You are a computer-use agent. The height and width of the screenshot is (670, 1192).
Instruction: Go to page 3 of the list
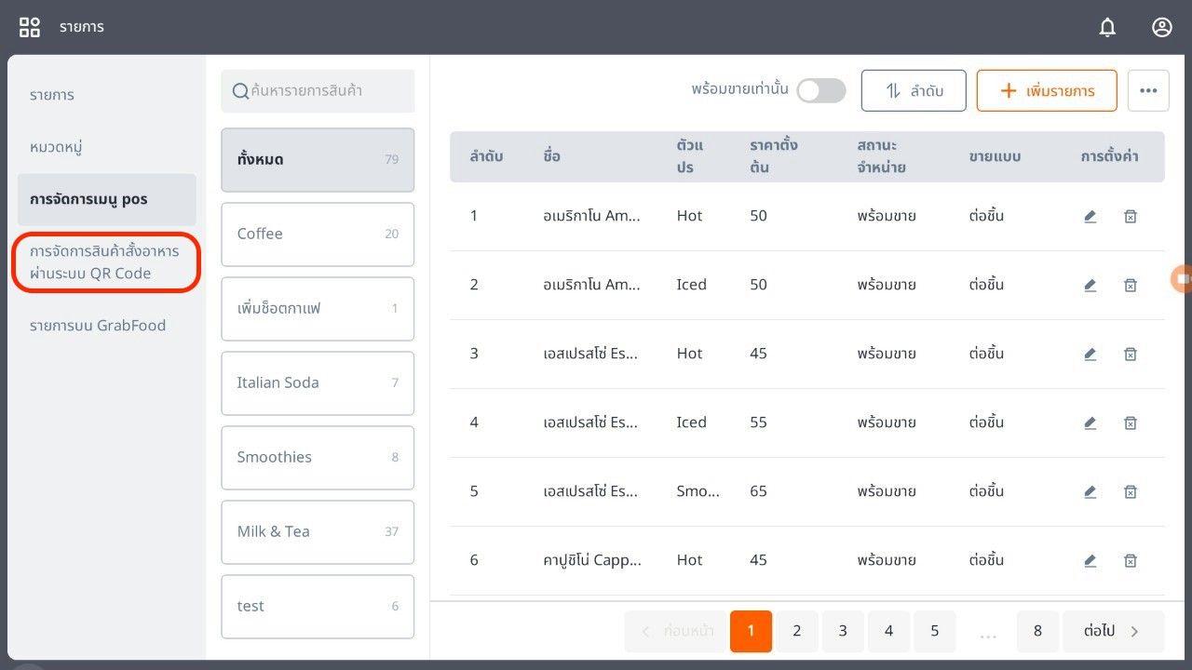(843, 631)
